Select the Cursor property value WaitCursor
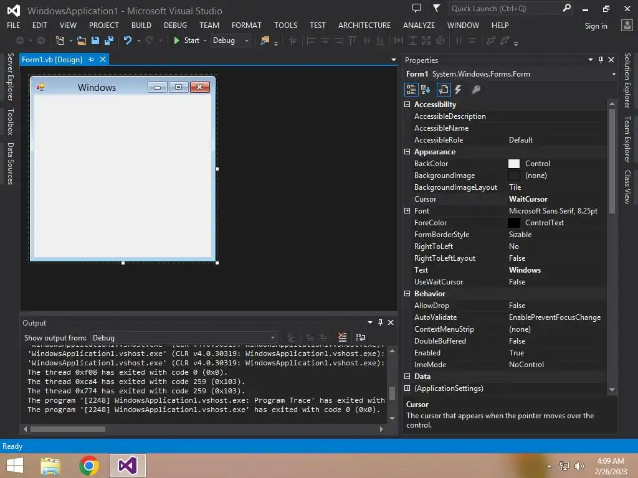Viewport: 638px width, 478px height. 528,199
